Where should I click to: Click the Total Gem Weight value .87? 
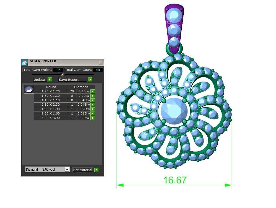tap(58, 70)
